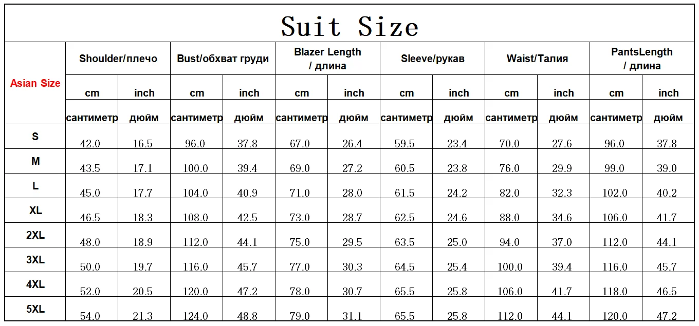
Task: Select the size S row label
Action: (35, 137)
